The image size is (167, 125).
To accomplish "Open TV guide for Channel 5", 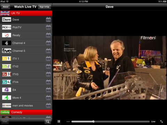I will (48, 51).
